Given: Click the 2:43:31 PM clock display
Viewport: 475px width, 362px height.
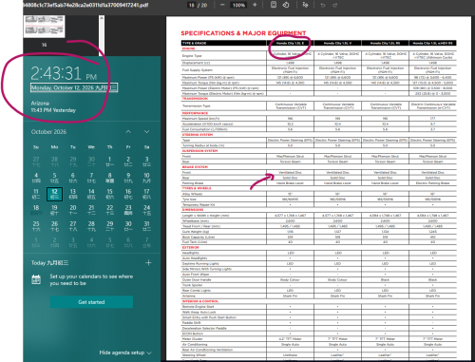Looking at the screenshot, I should (64, 73).
